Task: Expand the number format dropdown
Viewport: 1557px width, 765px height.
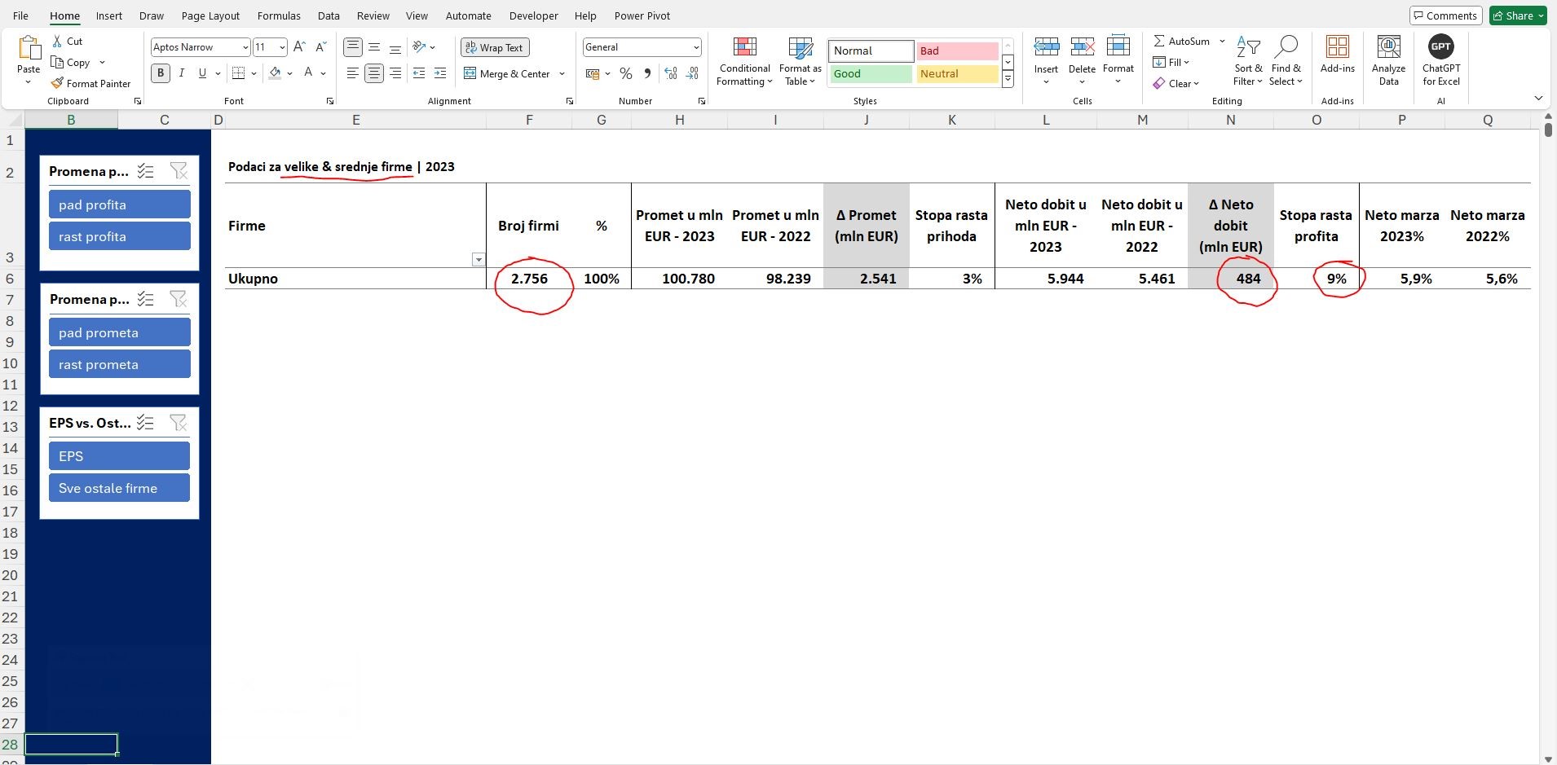Action: click(695, 47)
